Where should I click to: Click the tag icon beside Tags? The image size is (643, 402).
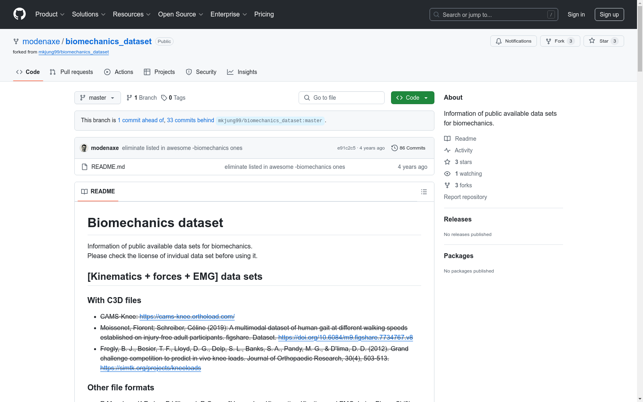(x=164, y=98)
